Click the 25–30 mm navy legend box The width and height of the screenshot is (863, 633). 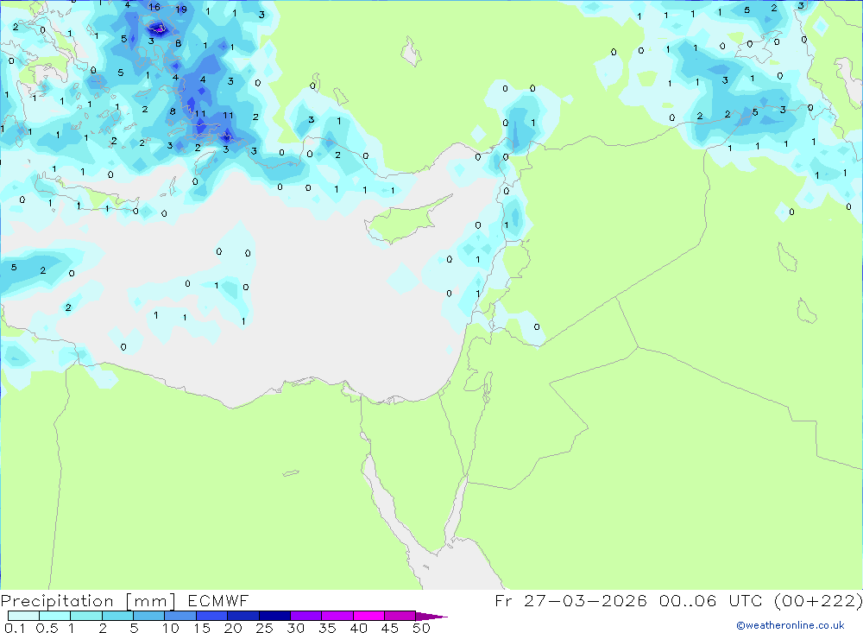click(x=274, y=616)
